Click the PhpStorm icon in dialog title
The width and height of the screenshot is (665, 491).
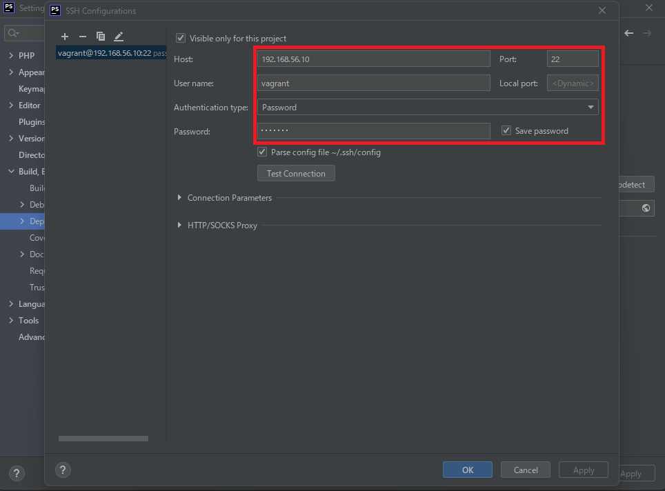[x=55, y=10]
